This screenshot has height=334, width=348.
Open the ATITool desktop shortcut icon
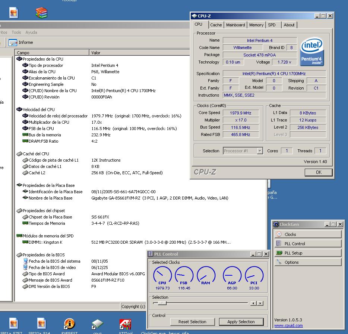tap(126, 324)
